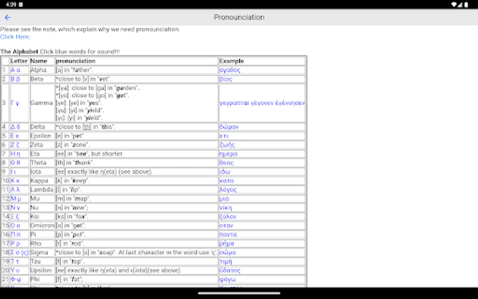Play sound for letter Kappa 'Κ κ'

[x=15, y=181]
